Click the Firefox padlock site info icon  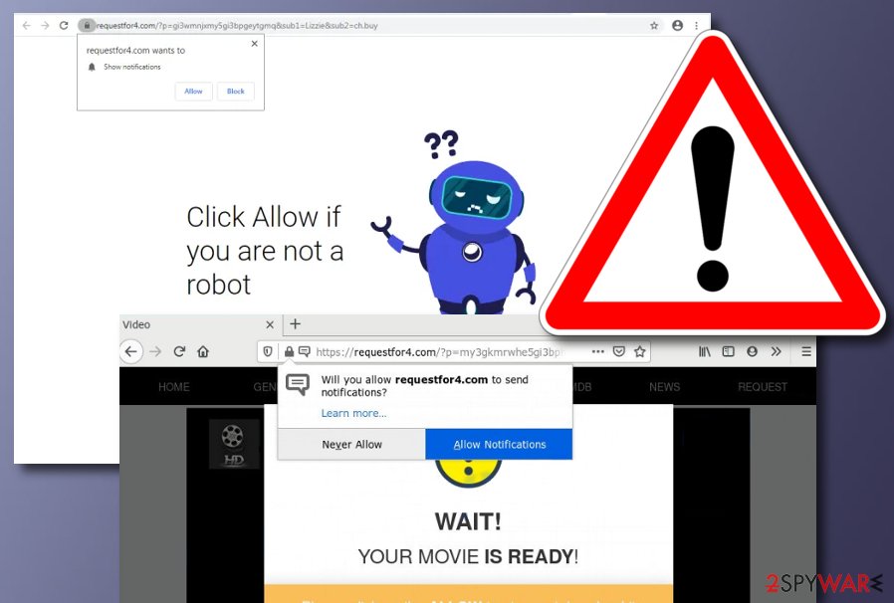289,351
